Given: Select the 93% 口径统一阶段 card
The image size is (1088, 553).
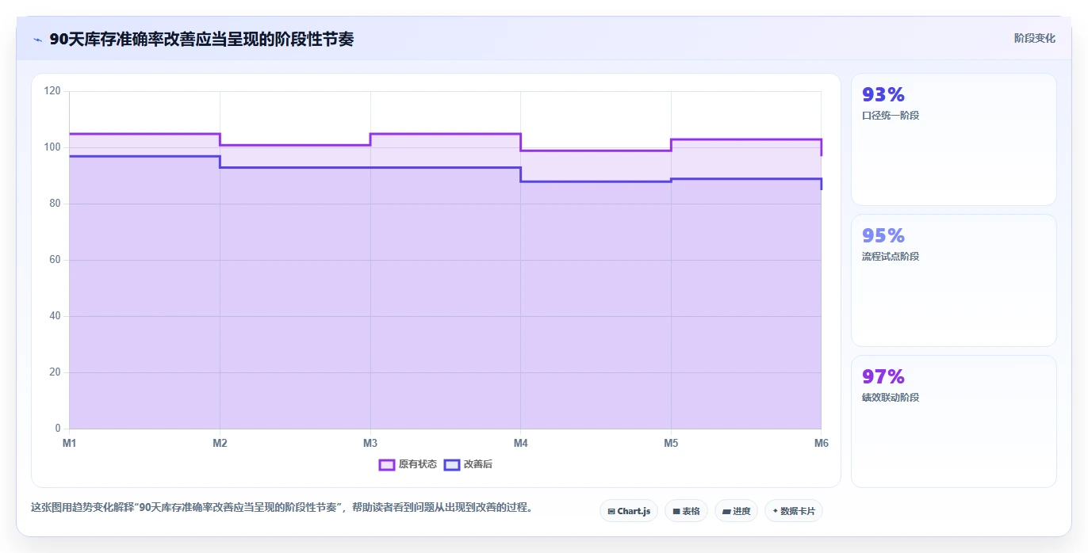Looking at the screenshot, I should coord(954,139).
